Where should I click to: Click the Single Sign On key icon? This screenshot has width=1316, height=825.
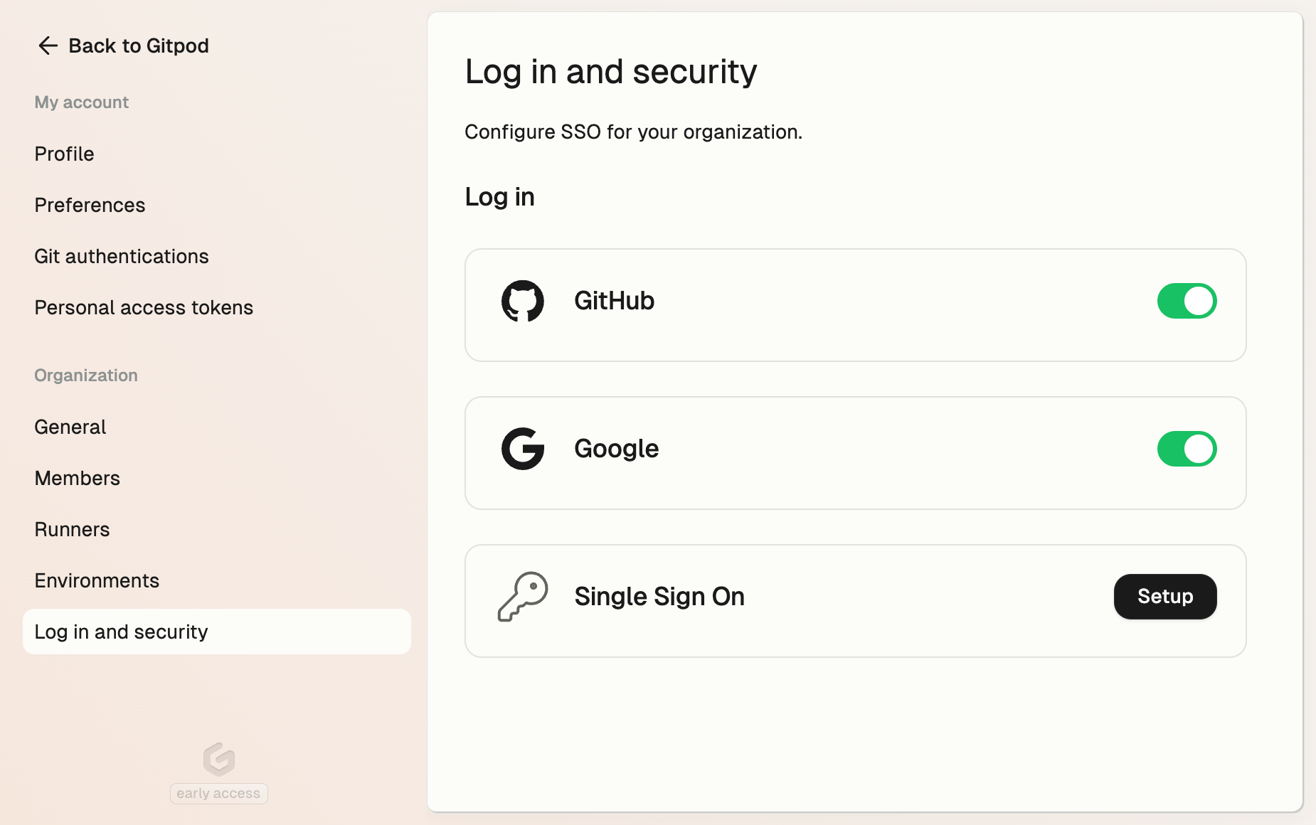(523, 597)
